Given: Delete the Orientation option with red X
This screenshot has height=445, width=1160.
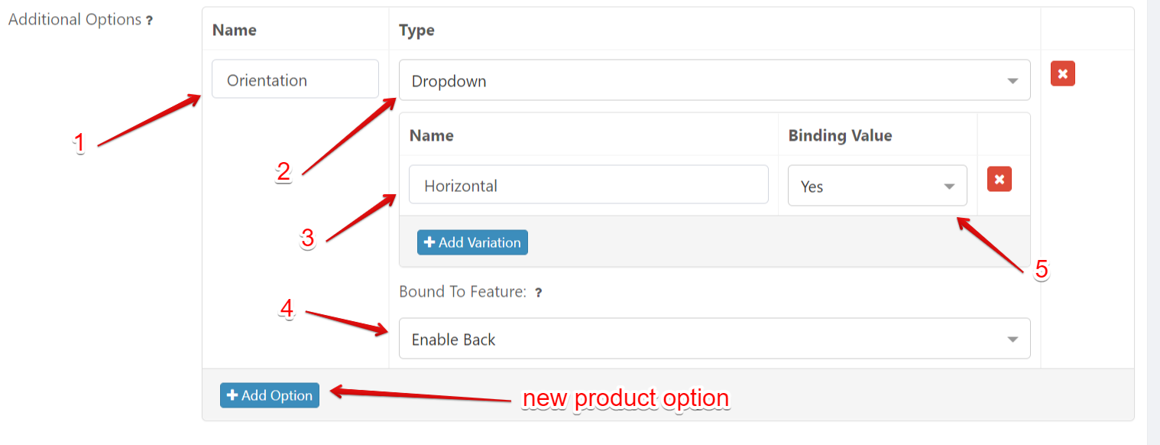Looking at the screenshot, I should [1062, 74].
